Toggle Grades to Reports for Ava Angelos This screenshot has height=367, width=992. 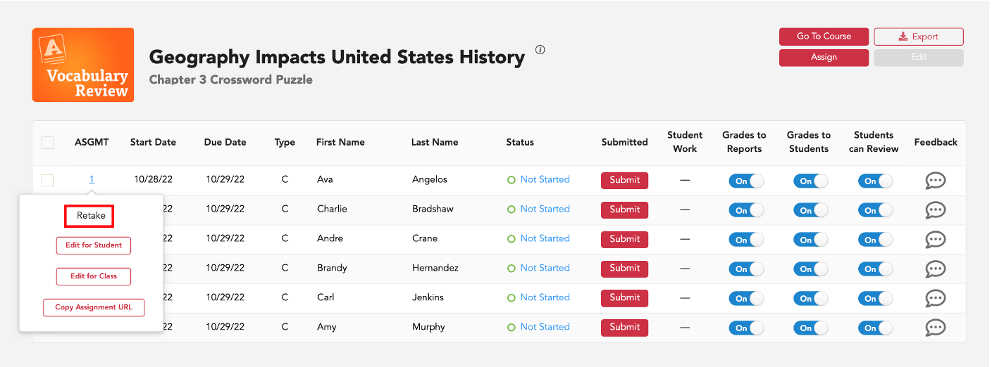(746, 181)
